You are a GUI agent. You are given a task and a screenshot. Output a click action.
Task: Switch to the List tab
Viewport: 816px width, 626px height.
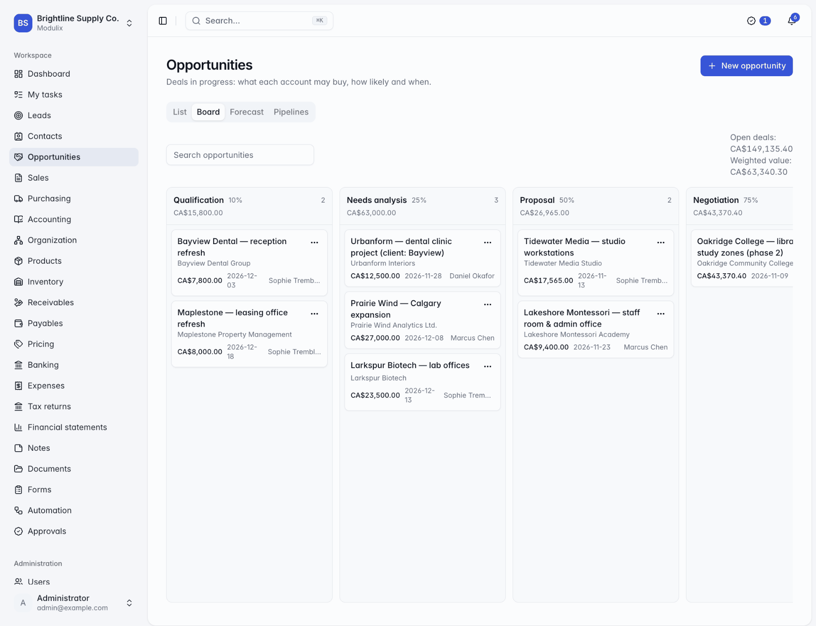[x=180, y=112]
